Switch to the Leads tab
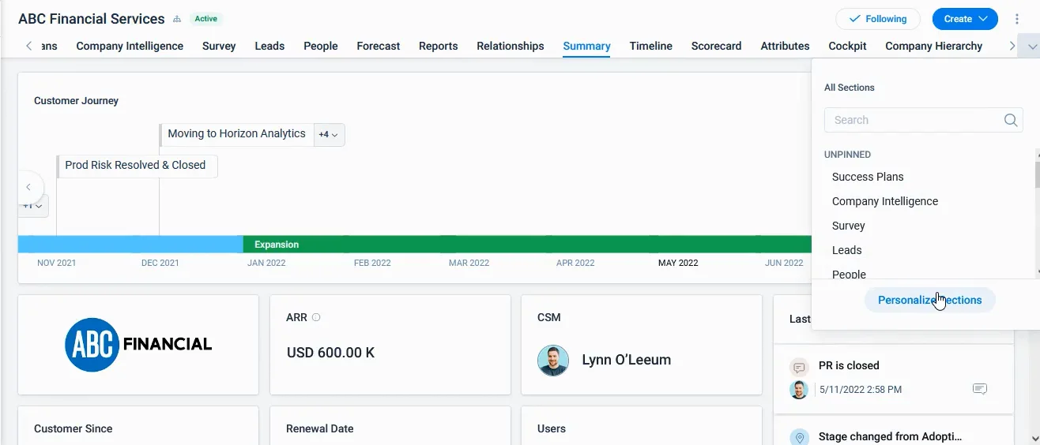1040x445 pixels. [269, 46]
